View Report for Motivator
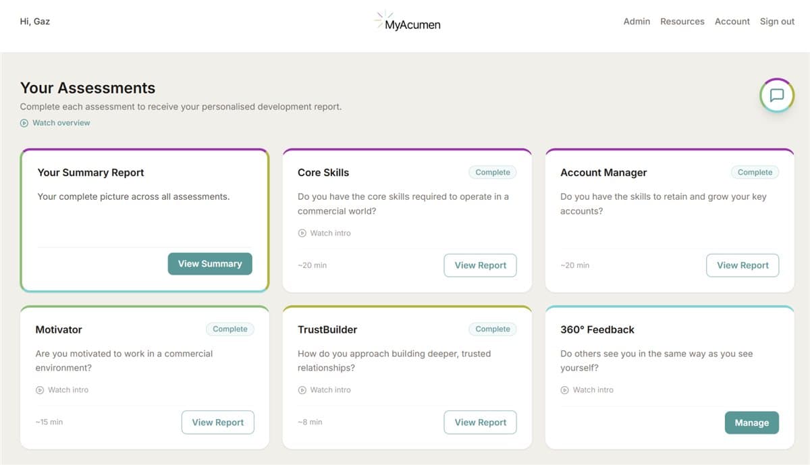Image resolution: width=810 pixels, height=465 pixels. 217,422
